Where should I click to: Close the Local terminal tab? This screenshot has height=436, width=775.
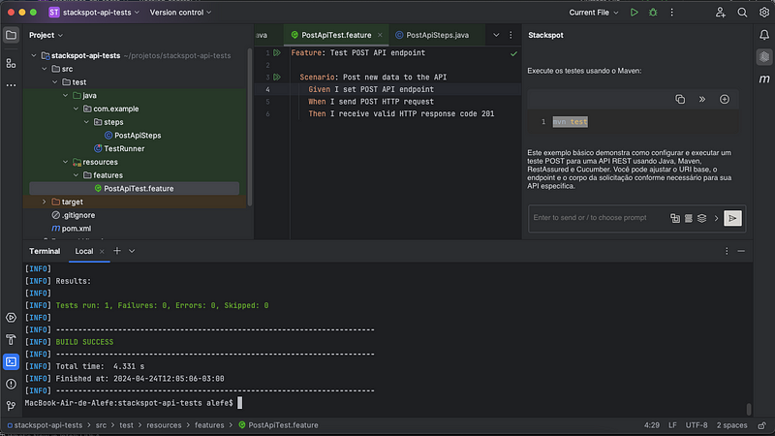point(102,252)
